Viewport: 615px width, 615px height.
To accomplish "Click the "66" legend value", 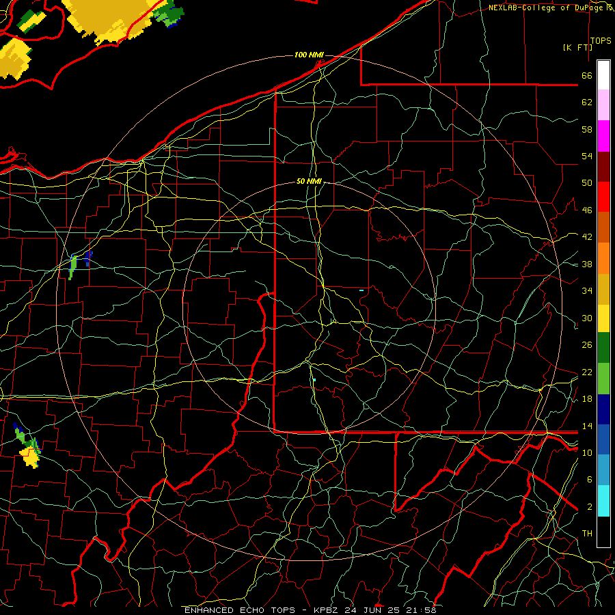I will coord(587,75).
